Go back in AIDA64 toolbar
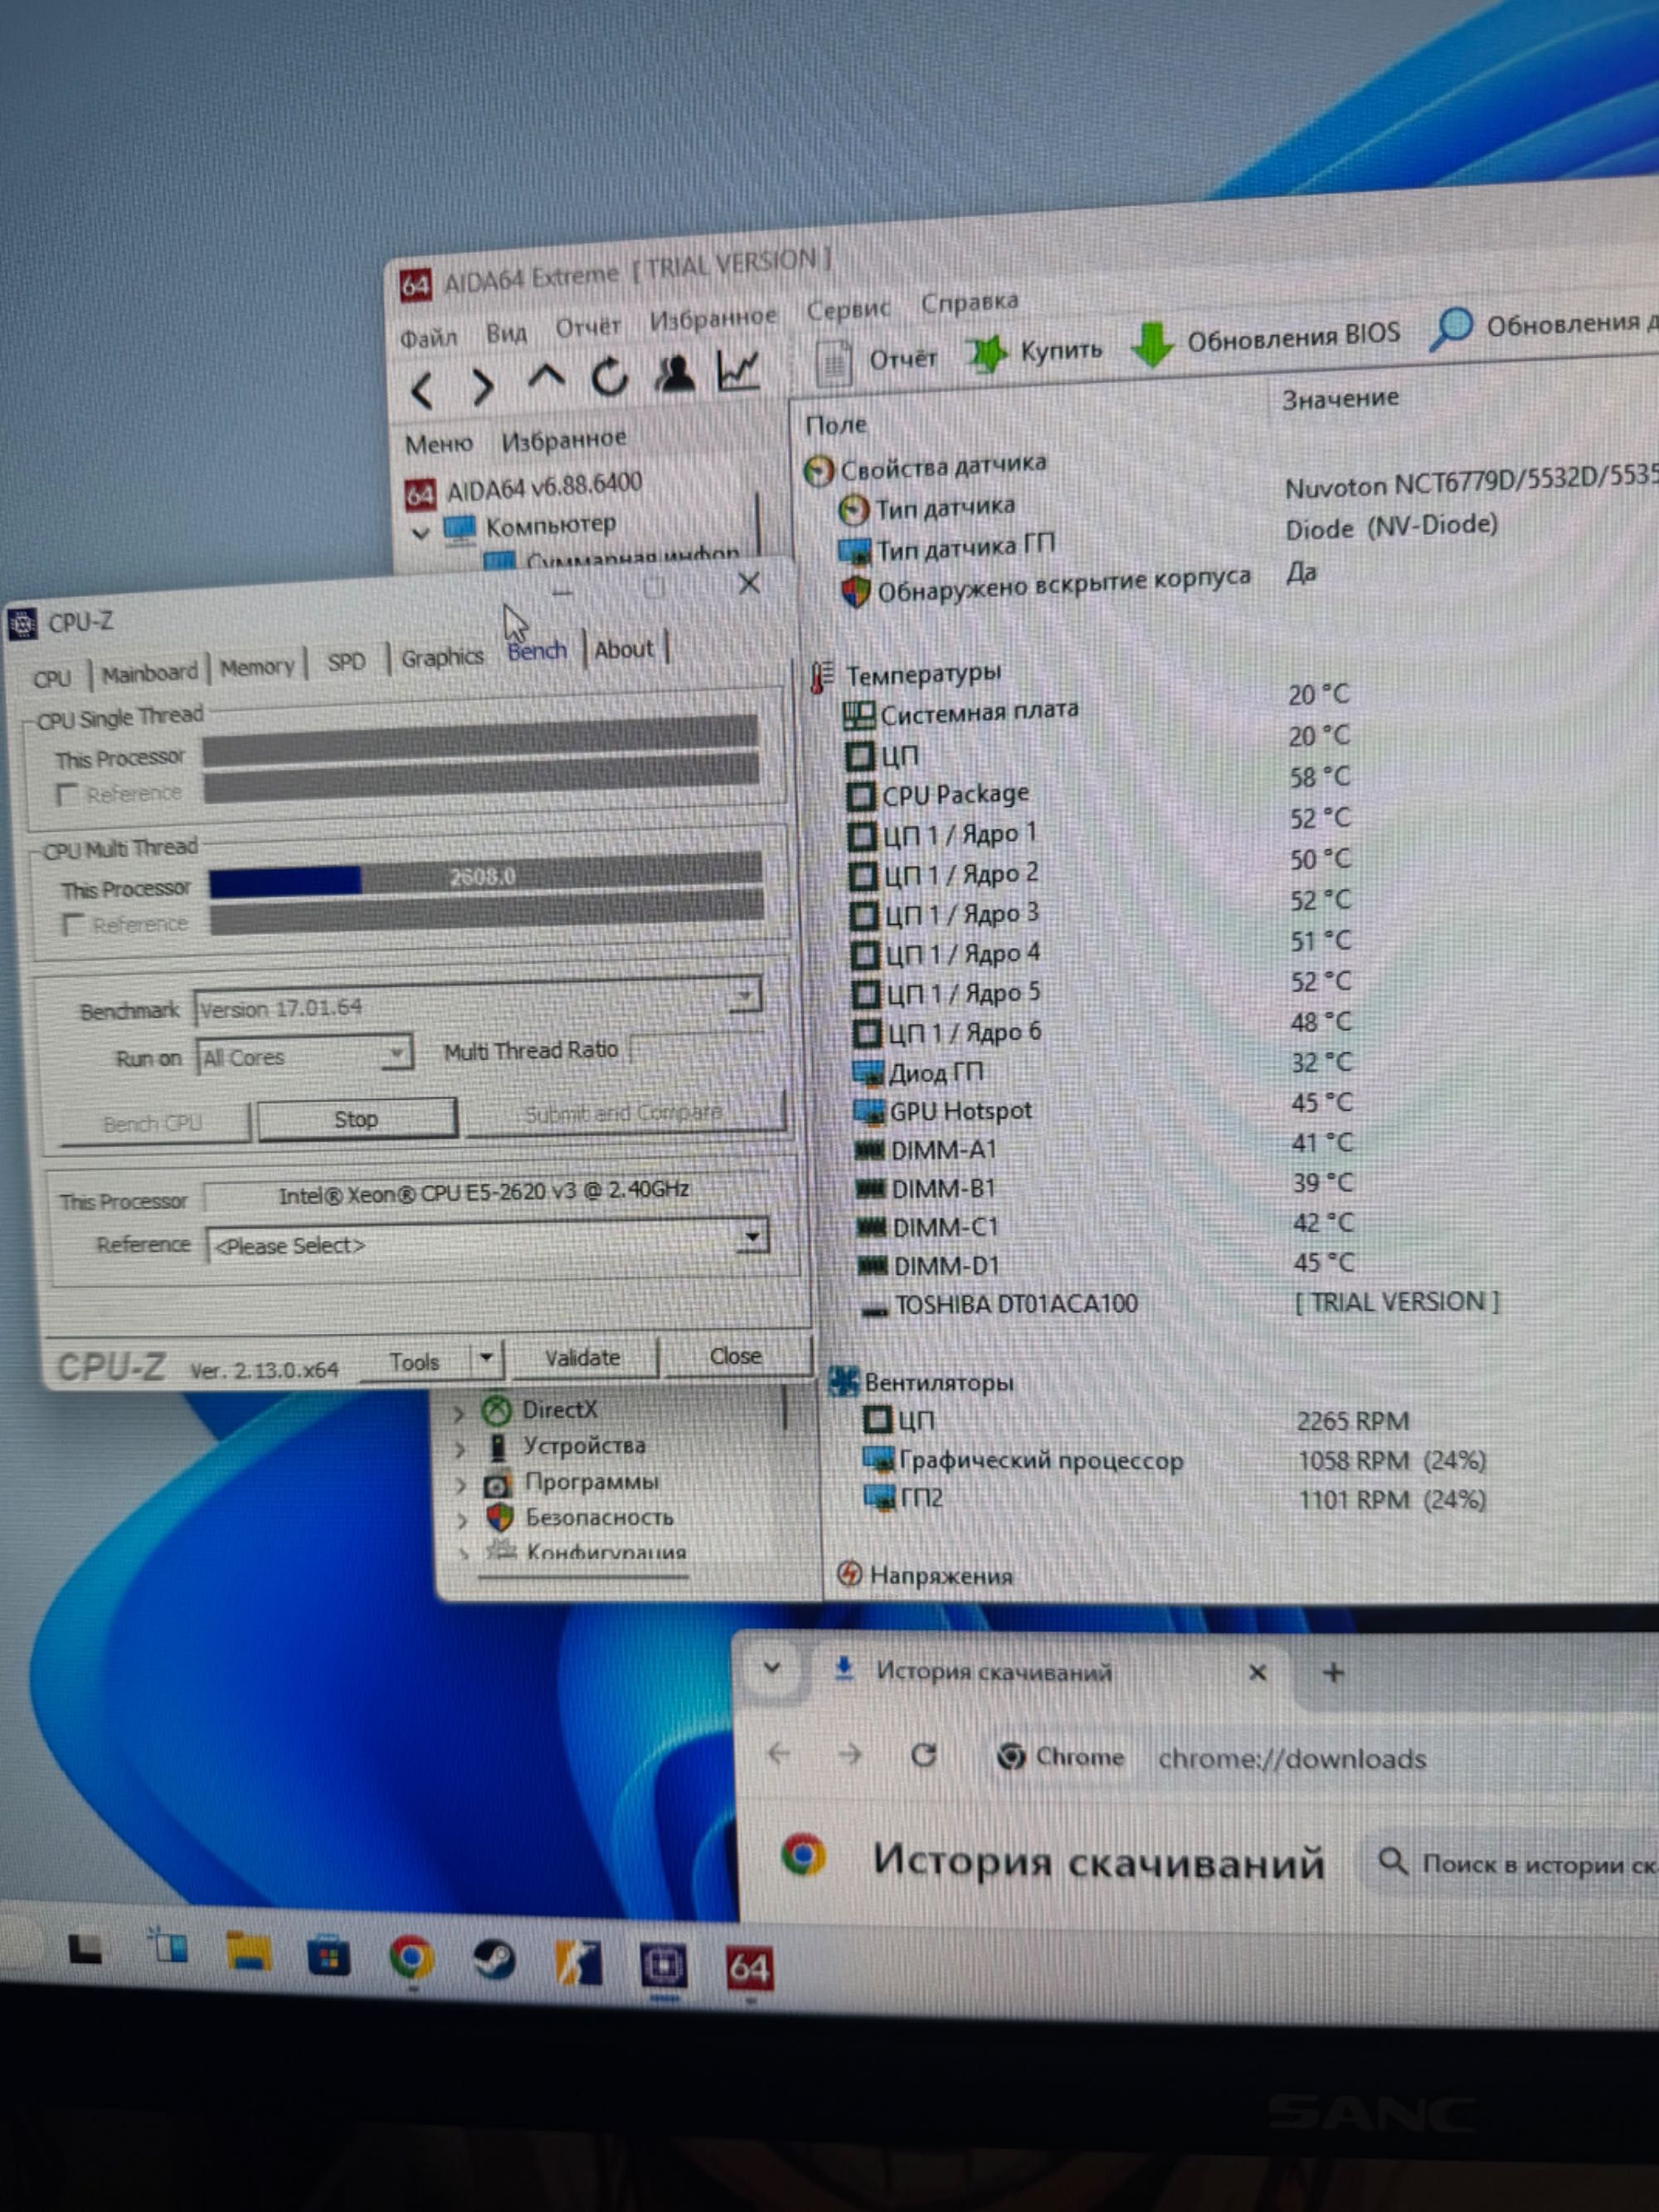 (x=423, y=390)
